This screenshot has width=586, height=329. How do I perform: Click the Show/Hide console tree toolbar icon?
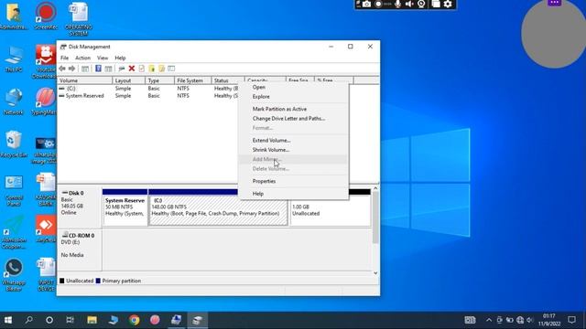[85, 69]
